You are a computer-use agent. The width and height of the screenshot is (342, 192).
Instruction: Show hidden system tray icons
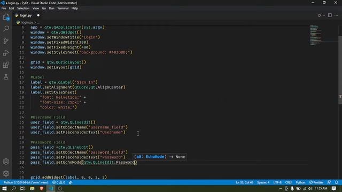tap(280, 188)
